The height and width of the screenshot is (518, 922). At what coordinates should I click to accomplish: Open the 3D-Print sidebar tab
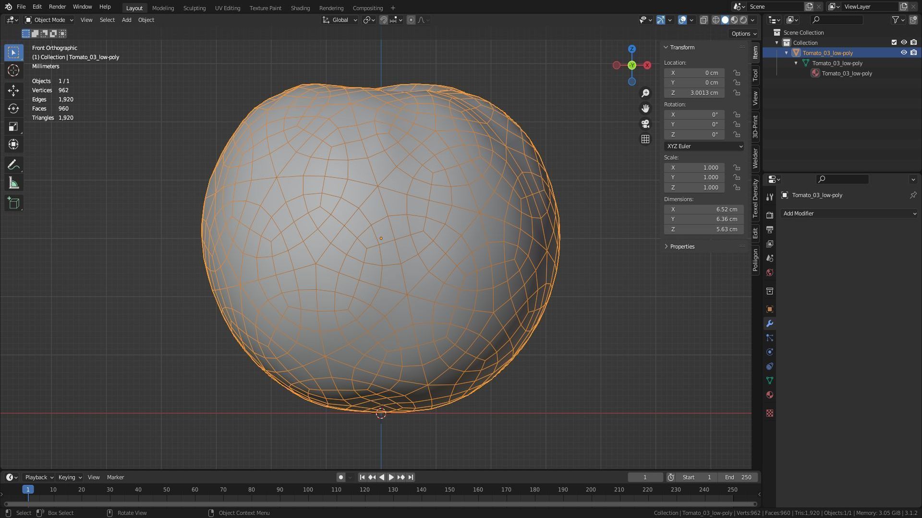[755, 127]
